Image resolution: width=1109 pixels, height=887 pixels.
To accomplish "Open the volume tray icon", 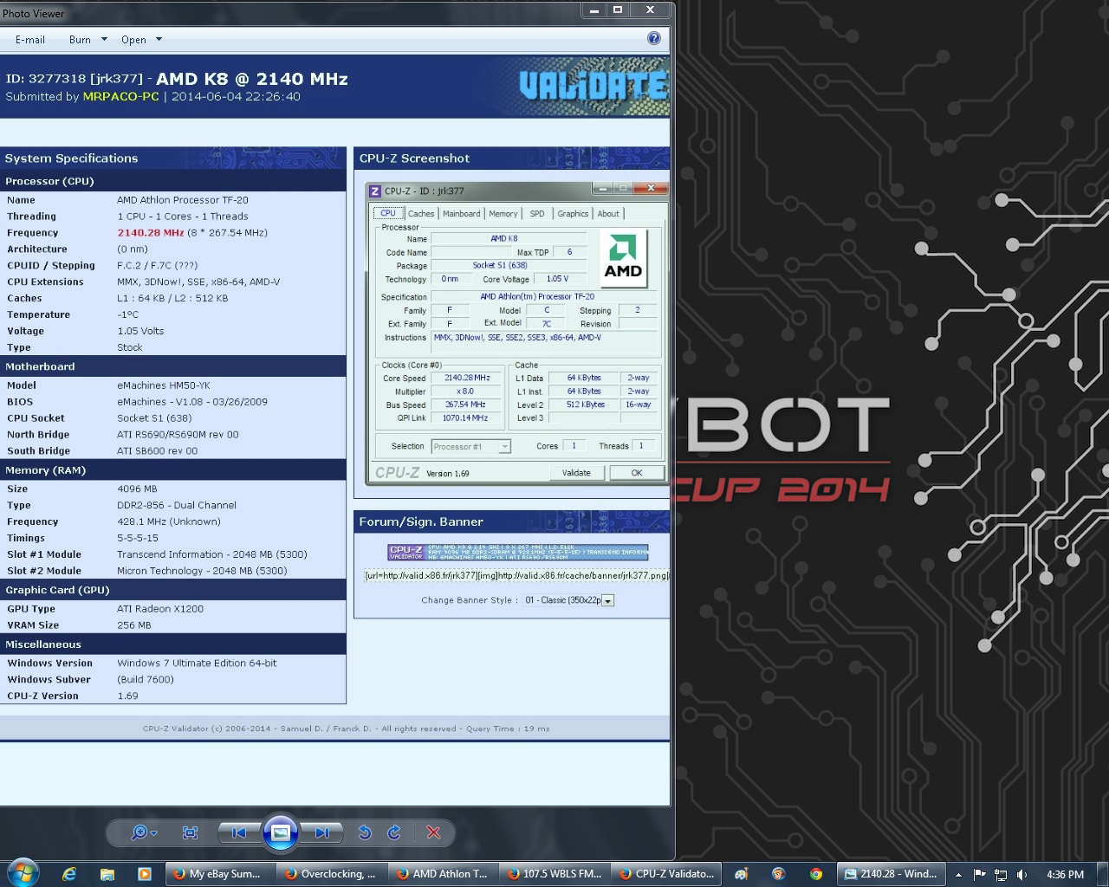I will 1022,874.
